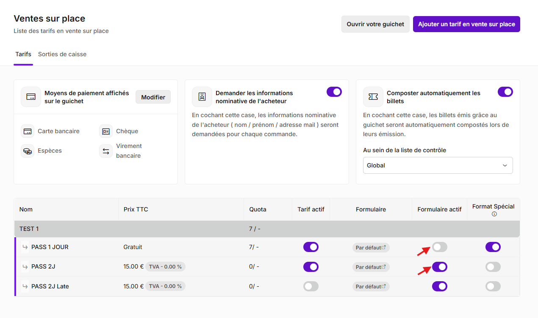Open Par défaut form for PASS 1 JOUR
538x318 pixels.
(371, 247)
